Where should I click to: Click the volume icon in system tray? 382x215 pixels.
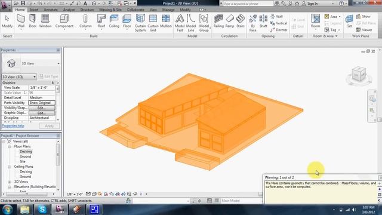[x=355, y=210]
